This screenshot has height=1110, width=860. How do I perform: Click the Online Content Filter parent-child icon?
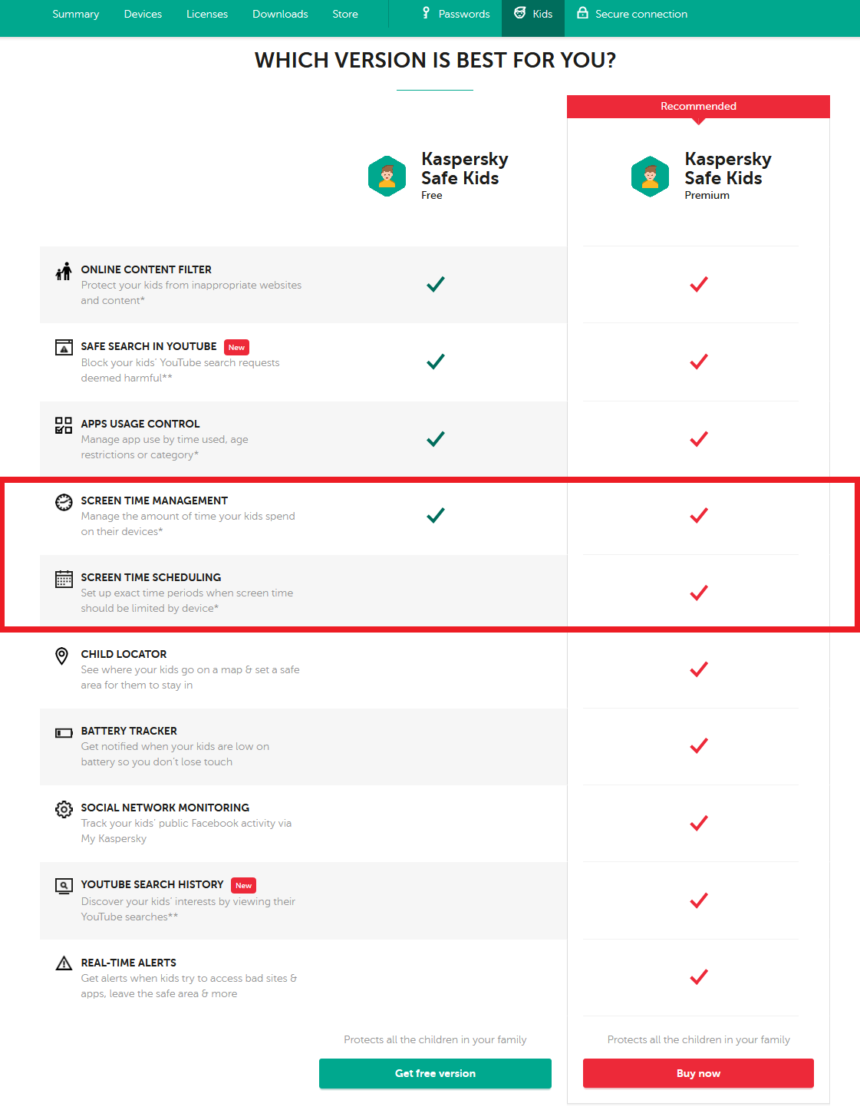(64, 271)
